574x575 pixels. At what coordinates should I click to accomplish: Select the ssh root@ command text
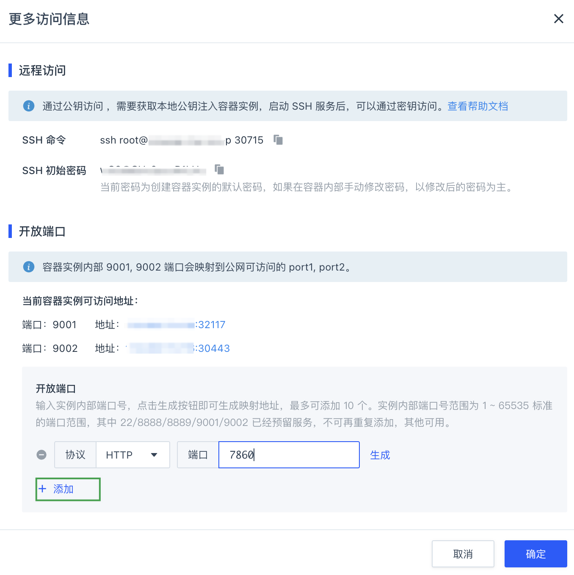tap(182, 140)
